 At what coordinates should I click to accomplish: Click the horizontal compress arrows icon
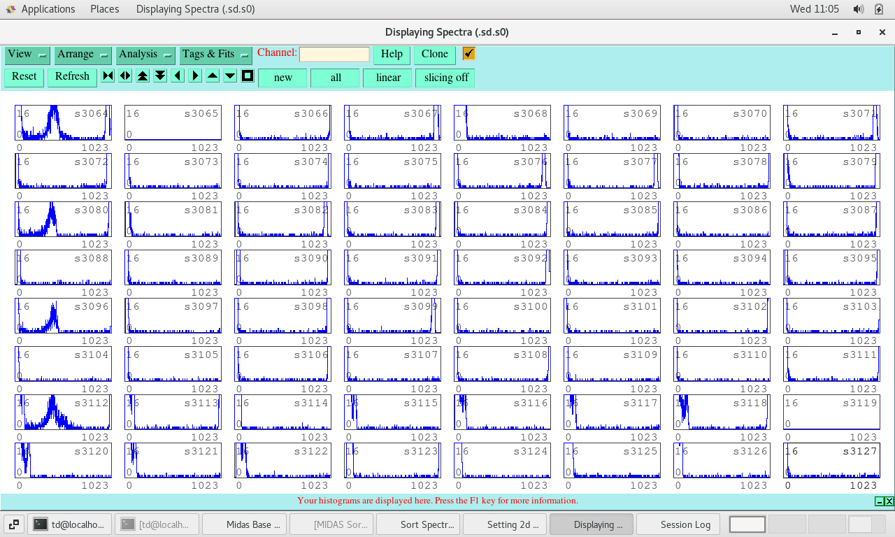(108, 76)
